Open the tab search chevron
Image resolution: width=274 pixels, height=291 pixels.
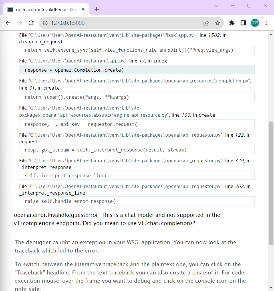tap(217, 6)
